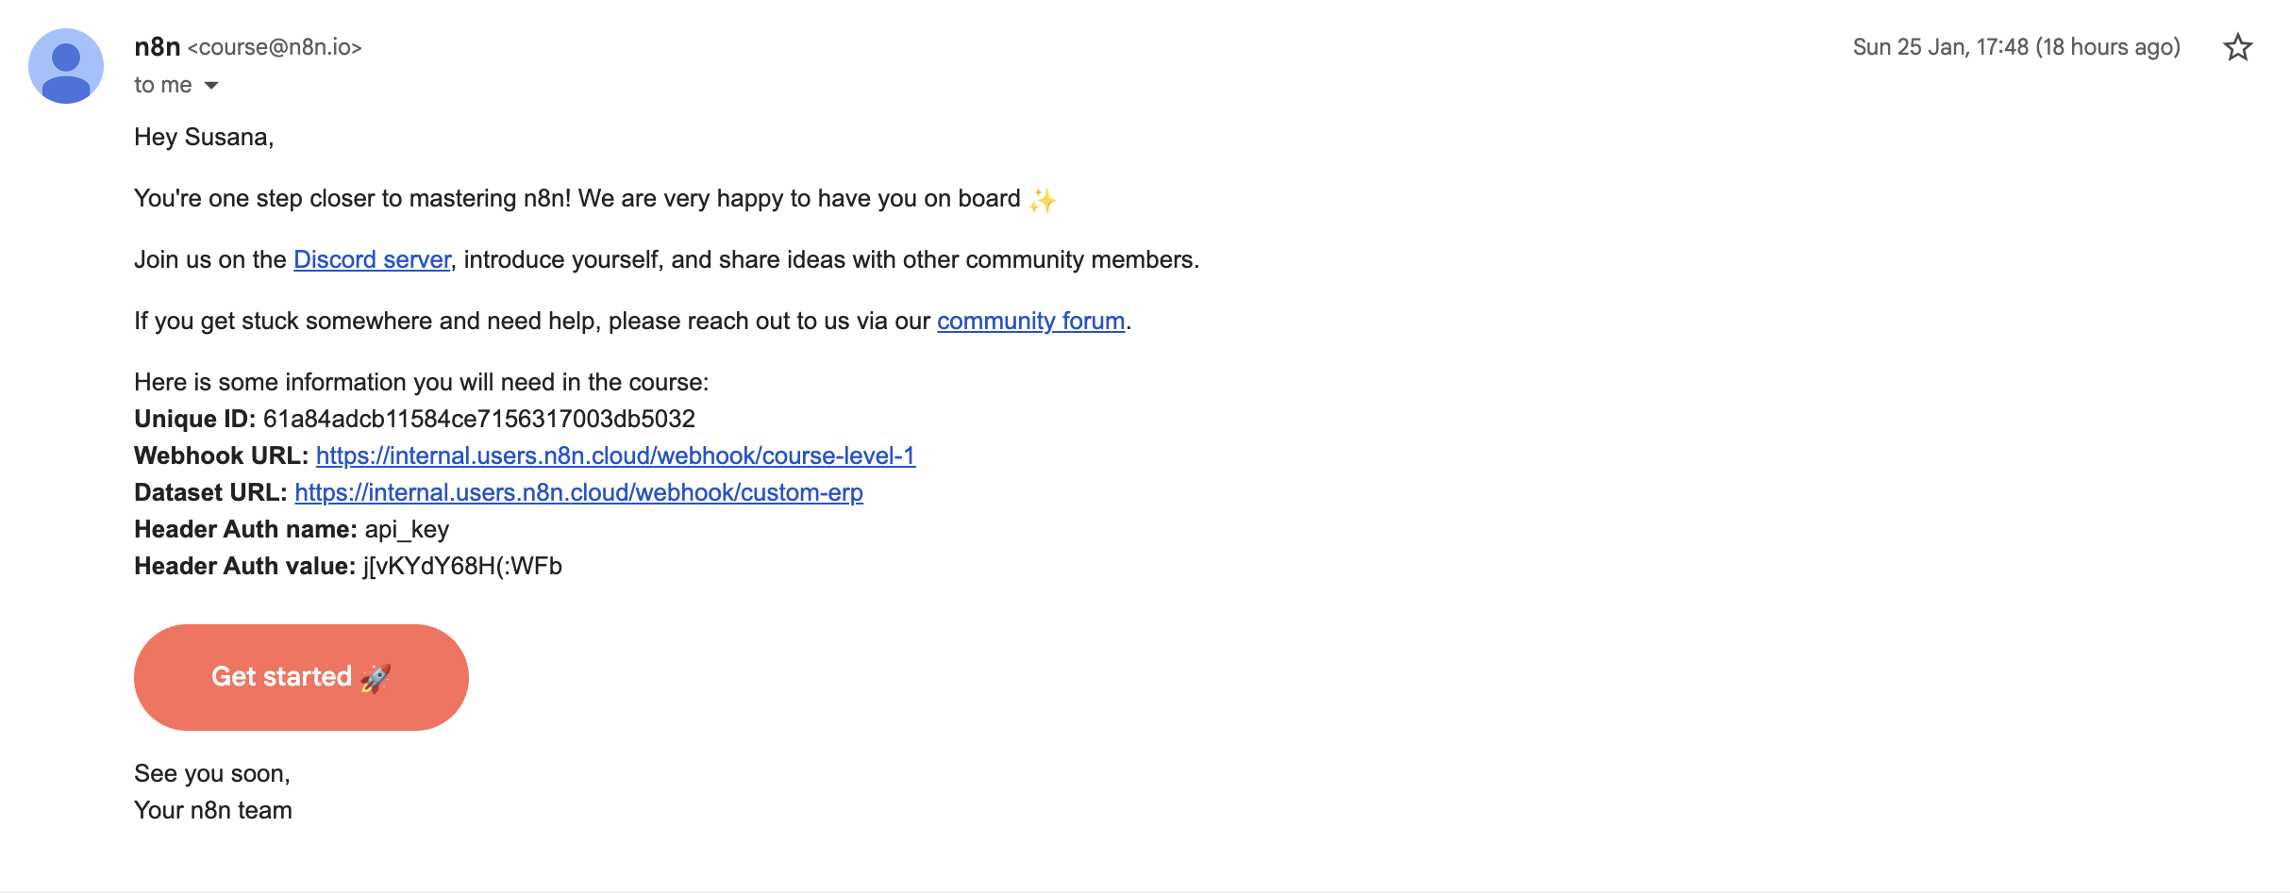Click the sender's profile avatar
The height and width of the screenshot is (893, 2290).
[66, 66]
